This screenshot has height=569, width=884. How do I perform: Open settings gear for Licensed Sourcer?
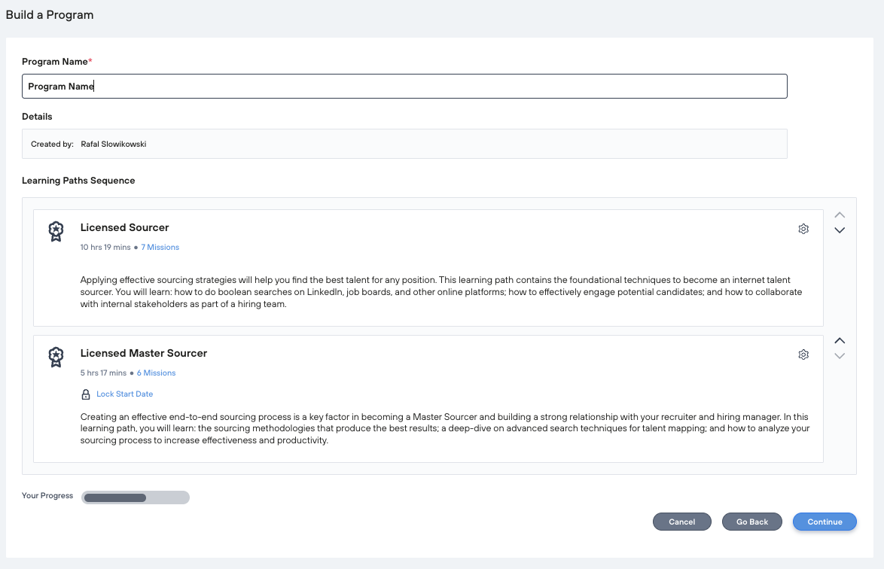[803, 229]
